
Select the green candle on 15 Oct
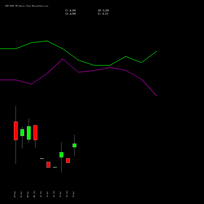[62, 155]
